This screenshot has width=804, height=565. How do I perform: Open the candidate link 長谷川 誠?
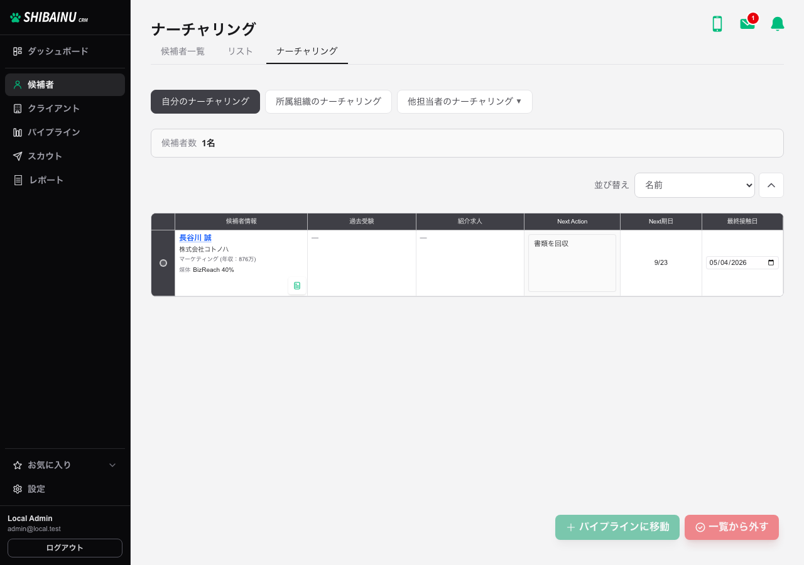click(195, 238)
